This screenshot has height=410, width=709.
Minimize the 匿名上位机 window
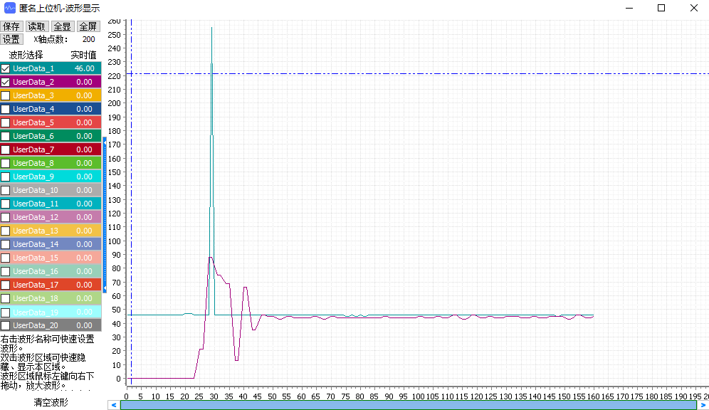629,8
